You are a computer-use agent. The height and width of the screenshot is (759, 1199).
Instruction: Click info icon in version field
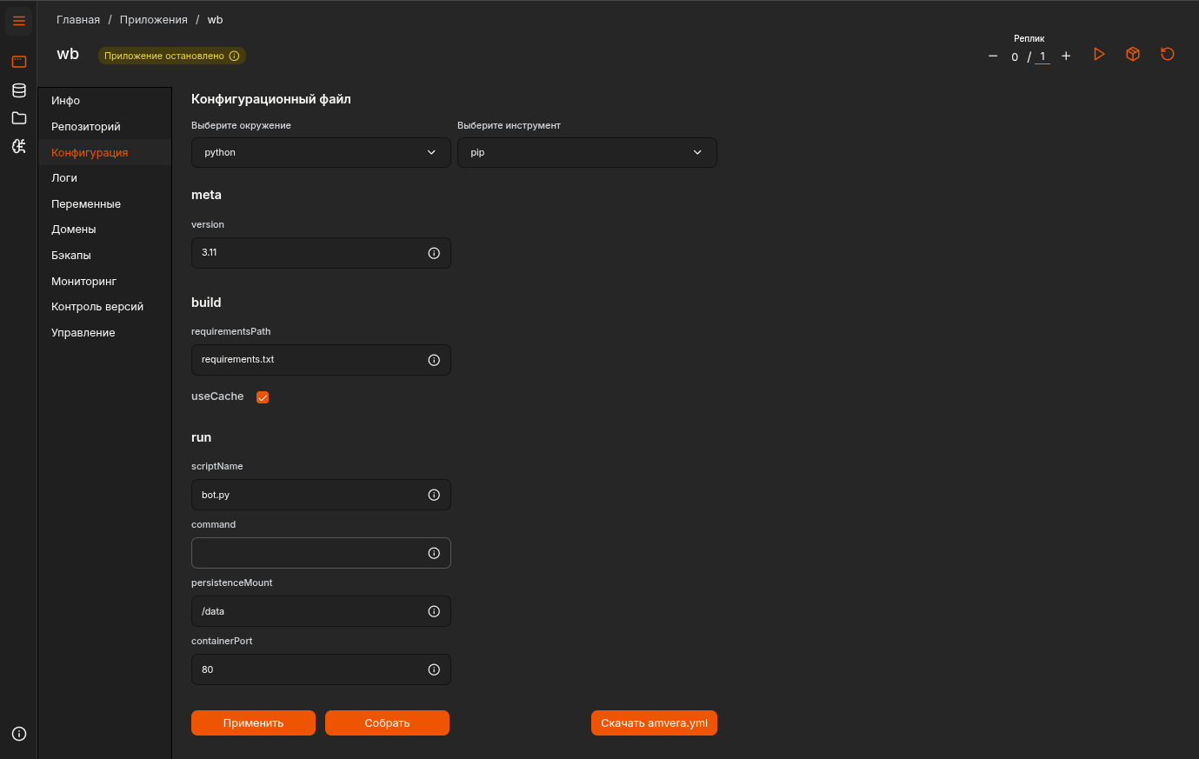434,253
